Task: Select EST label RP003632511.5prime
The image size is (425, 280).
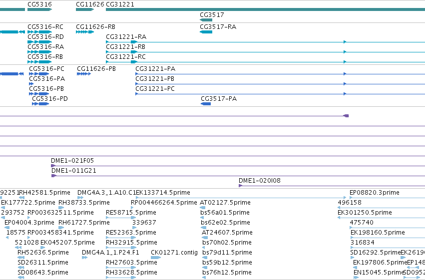Action: pos(61,213)
